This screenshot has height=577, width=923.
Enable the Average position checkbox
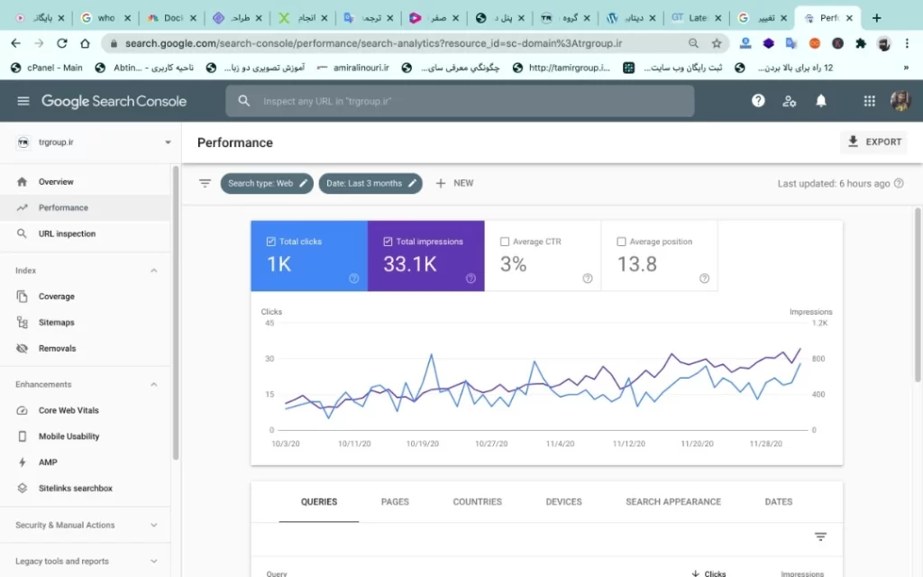621,242
